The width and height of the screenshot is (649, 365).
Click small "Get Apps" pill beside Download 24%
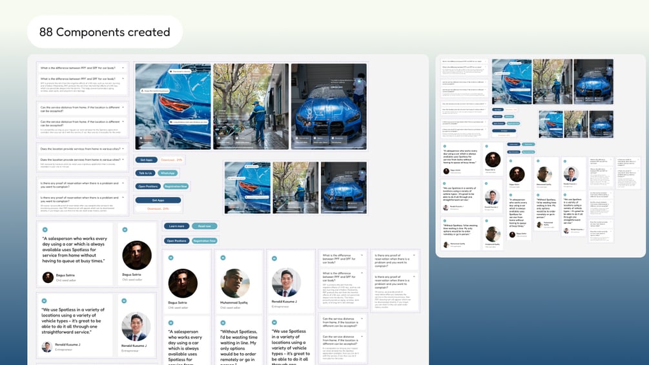pyautogui.click(x=147, y=160)
